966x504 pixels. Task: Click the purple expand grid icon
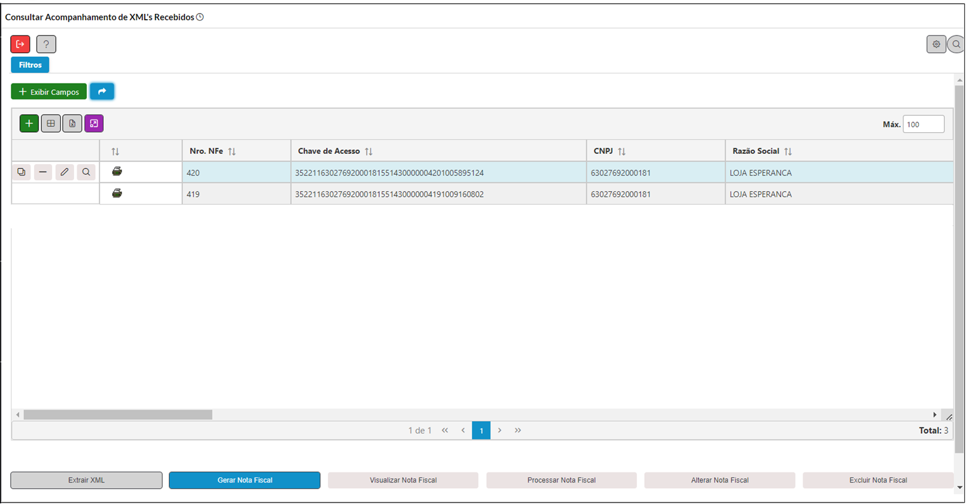[x=94, y=123]
